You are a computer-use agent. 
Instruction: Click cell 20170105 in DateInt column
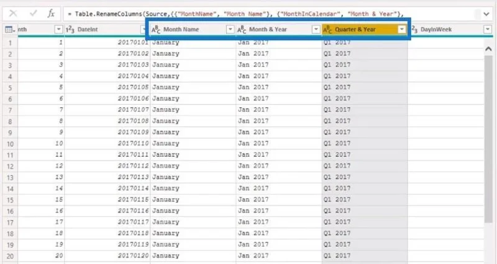point(133,87)
